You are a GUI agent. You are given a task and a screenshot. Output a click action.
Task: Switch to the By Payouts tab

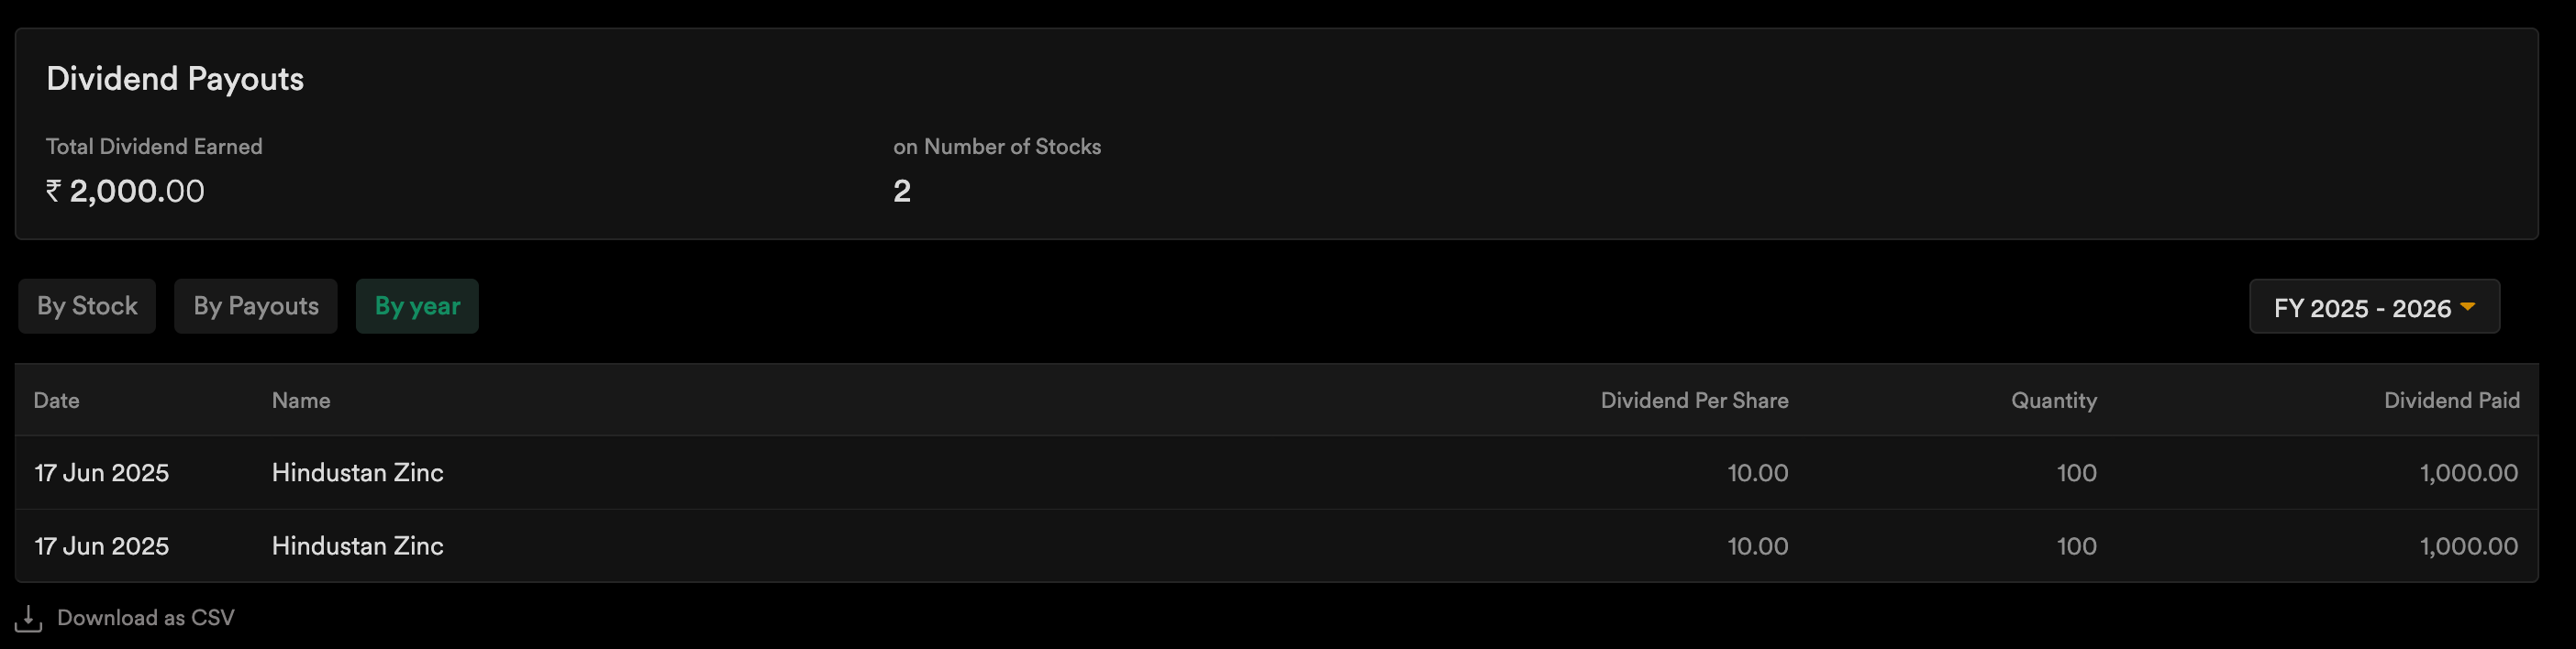pos(256,306)
